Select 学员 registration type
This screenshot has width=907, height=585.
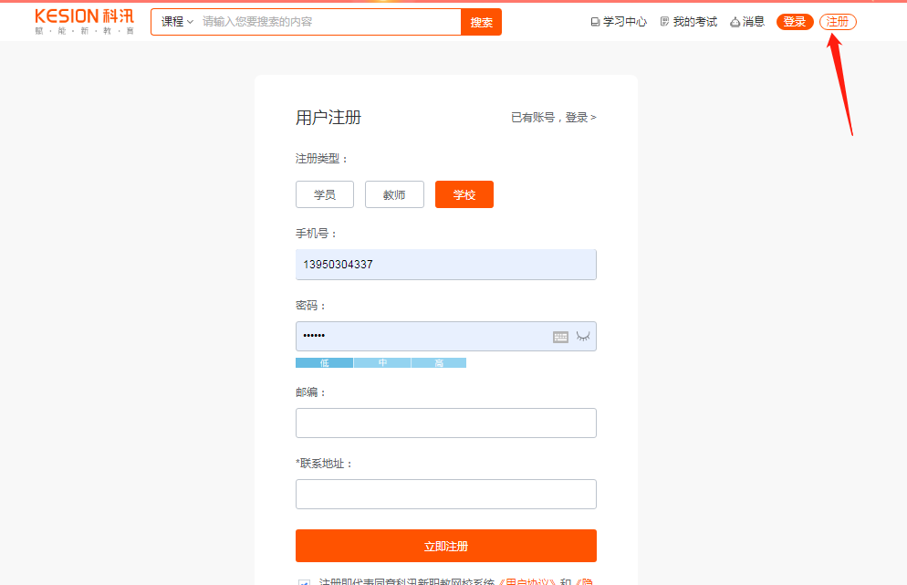click(x=324, y=194)
